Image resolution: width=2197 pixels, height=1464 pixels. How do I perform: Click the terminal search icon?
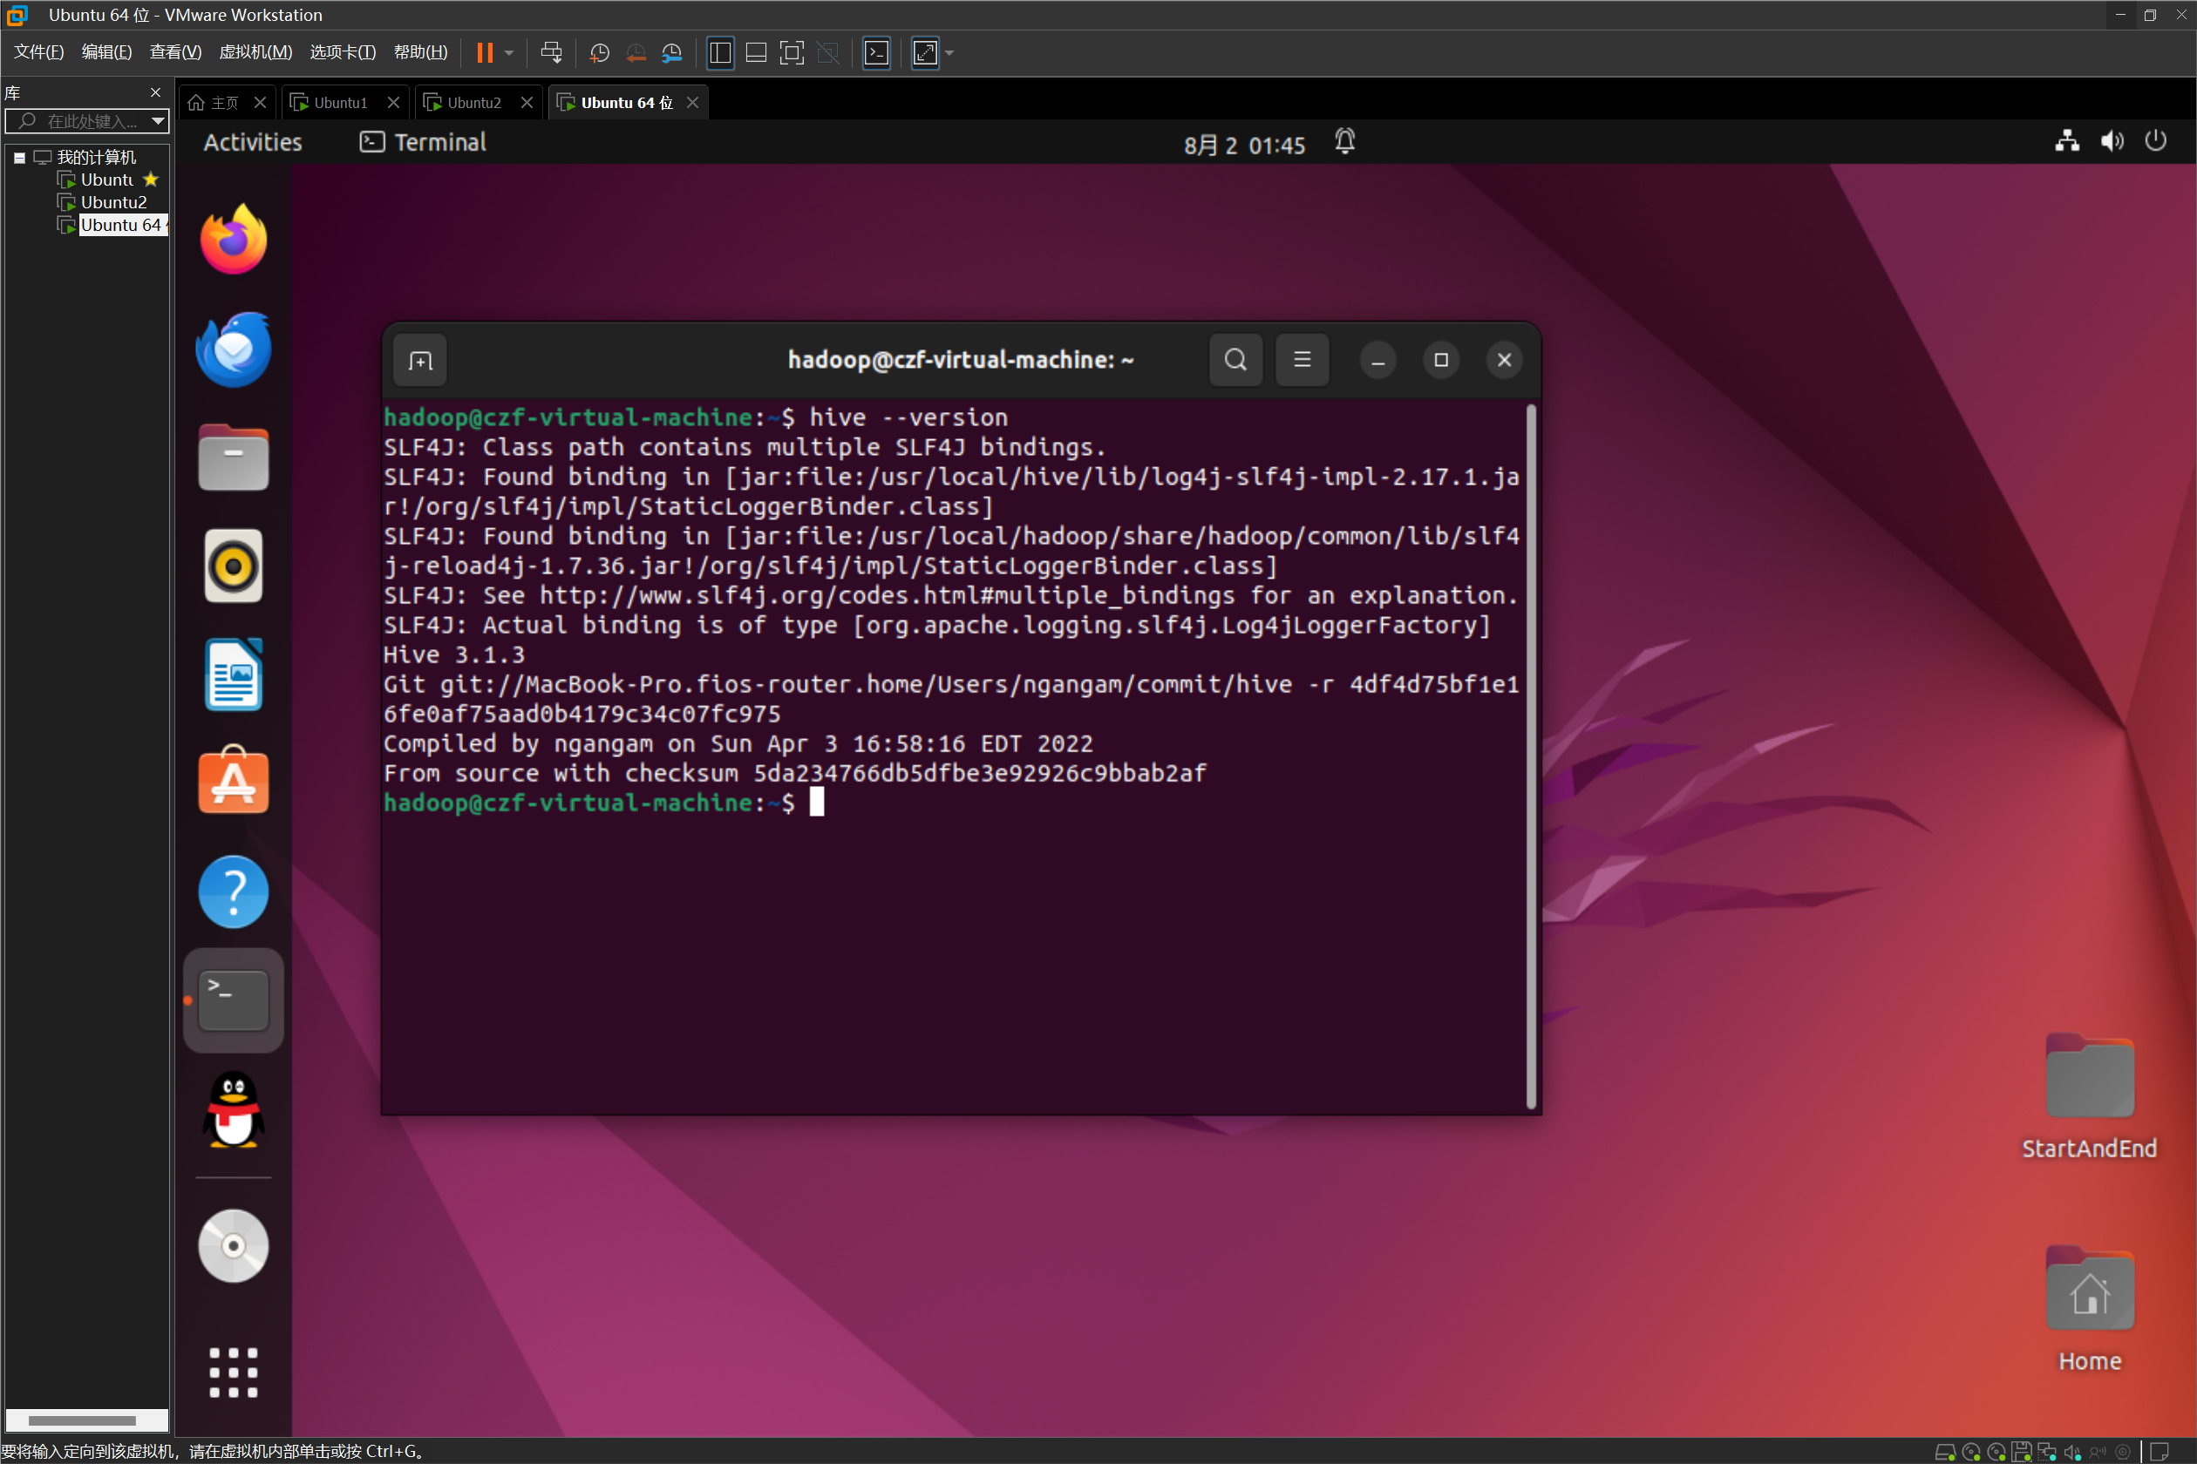(1235, 359)
